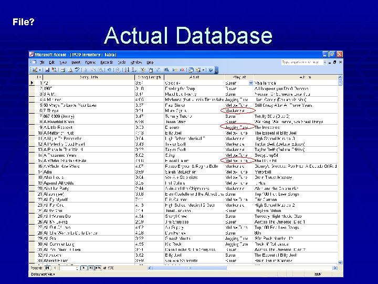Click the New Object toolbar icon

(x=198, y=70)
